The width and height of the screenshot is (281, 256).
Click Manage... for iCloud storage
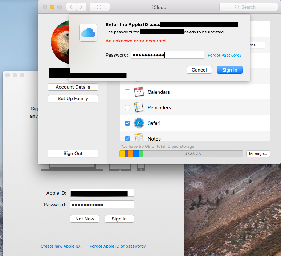pos(258,154)
